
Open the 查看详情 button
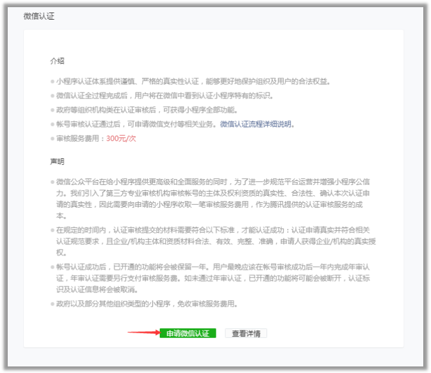(x=246, y=333)
